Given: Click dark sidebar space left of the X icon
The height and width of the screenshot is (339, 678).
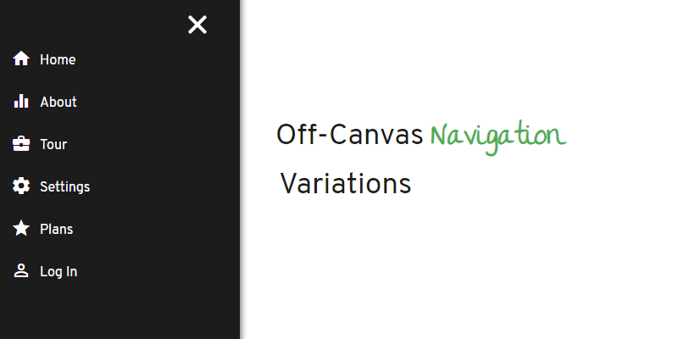Looking at the screenshot, I should pyautogui.click(x=93, y=25).
